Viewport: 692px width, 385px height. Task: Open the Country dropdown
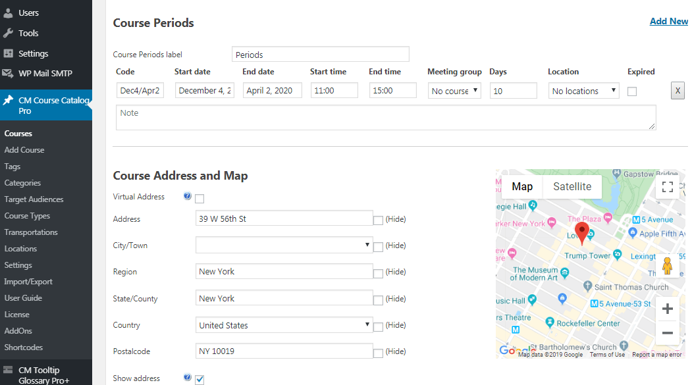(x=284, y=325)
